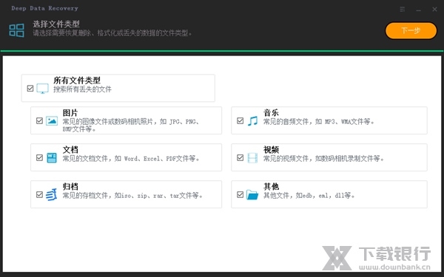Close the Deep Data Recovery window
The height and width of the screenshot is (277, 444).
coord(434,10)
